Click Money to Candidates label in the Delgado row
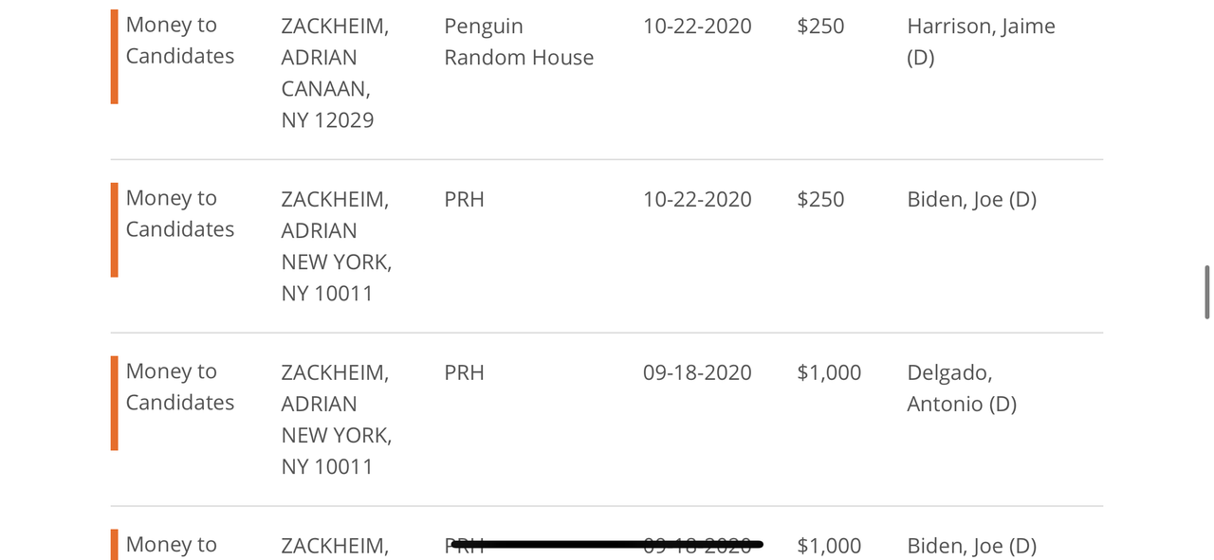The image size is (1214, 560). (x=180, y=388)
